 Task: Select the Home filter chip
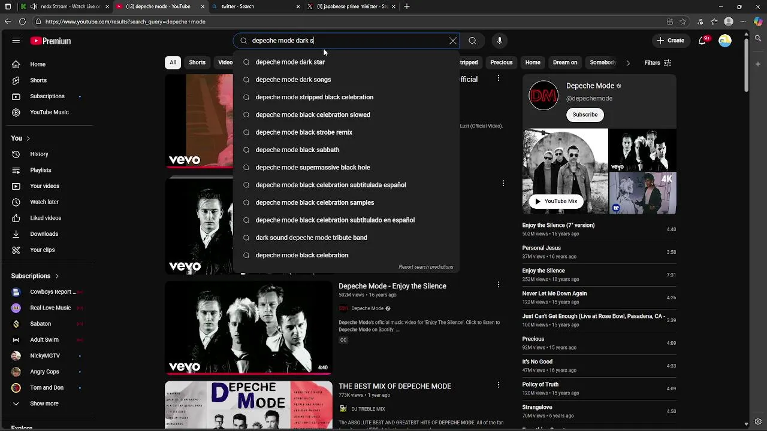pyautogui.click(x=533, y=62)
